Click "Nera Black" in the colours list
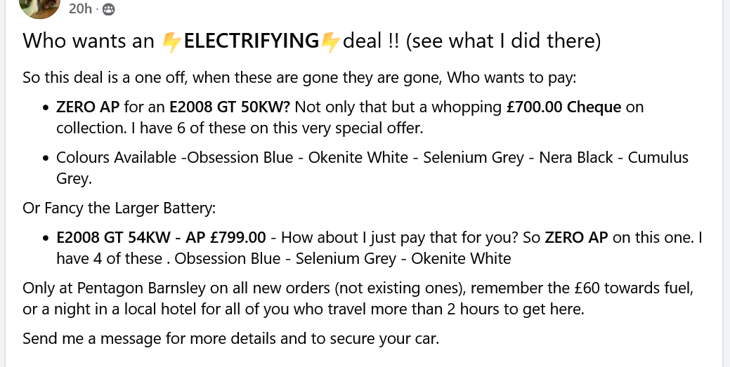730x367 pixels. pyautogui.click(x=576, y=157)
